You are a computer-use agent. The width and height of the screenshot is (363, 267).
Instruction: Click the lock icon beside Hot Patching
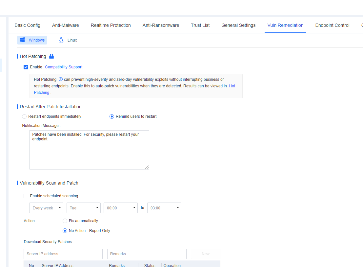[x=51, y=56]
